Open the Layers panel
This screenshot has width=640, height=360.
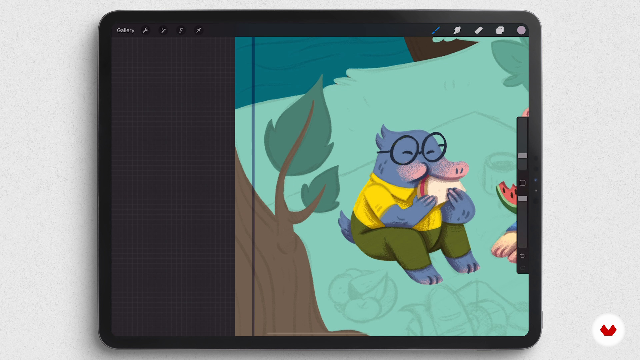(500, 30)
